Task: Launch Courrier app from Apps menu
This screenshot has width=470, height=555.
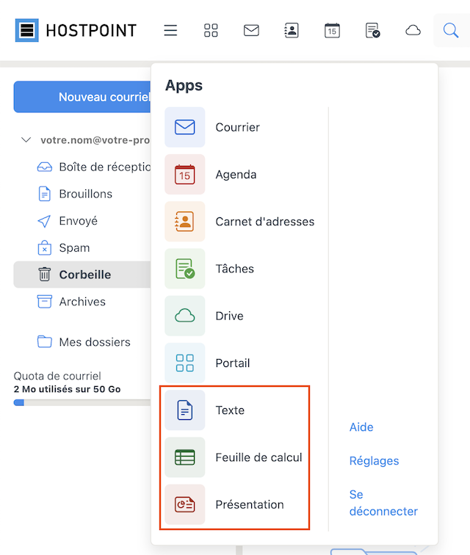Action: pyautogui.click(x=237, y=128)
